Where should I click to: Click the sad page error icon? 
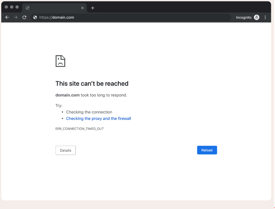coord(60,61)
